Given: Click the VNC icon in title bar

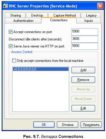Looking at the screenshot, I should click(x=5, y=6).
